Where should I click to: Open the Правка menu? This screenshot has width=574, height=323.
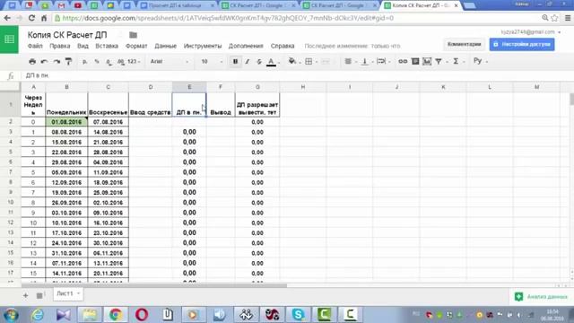pyautogui.click(x=60, y=46)
